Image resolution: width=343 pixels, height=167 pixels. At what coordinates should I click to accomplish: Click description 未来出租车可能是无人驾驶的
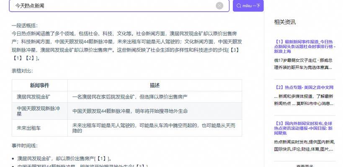[154, 128]
